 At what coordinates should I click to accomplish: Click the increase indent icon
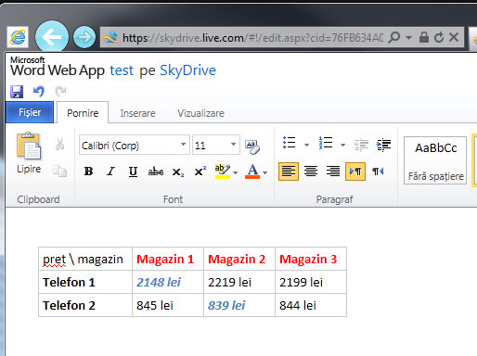(x=383, y=145)
